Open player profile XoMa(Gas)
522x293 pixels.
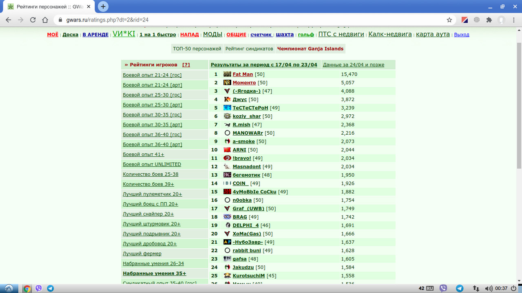click(x=247, y=234)
